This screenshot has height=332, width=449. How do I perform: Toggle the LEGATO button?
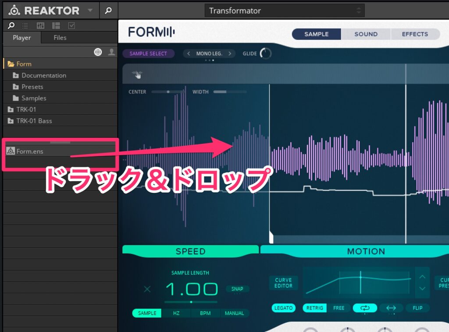click(x=283, y=308)
